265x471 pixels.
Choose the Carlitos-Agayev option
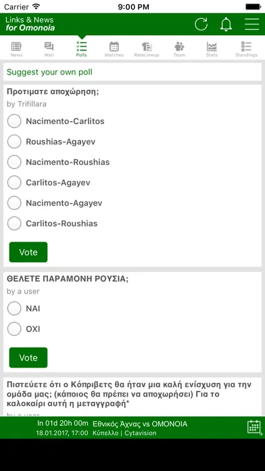click(14, 182)
